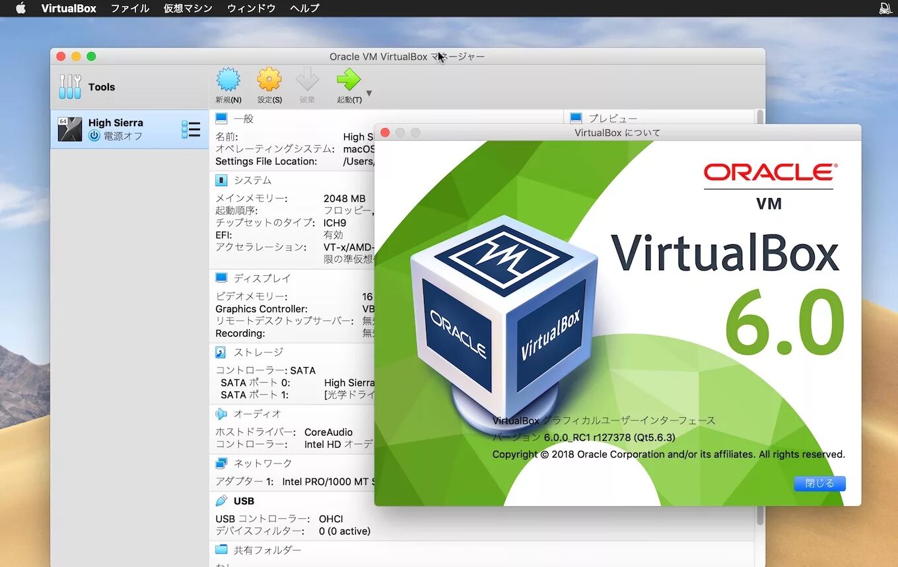Open the ウィンドウ menu

251,8
